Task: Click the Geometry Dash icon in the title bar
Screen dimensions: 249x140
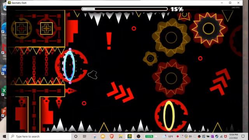Action: pos(9,3)
